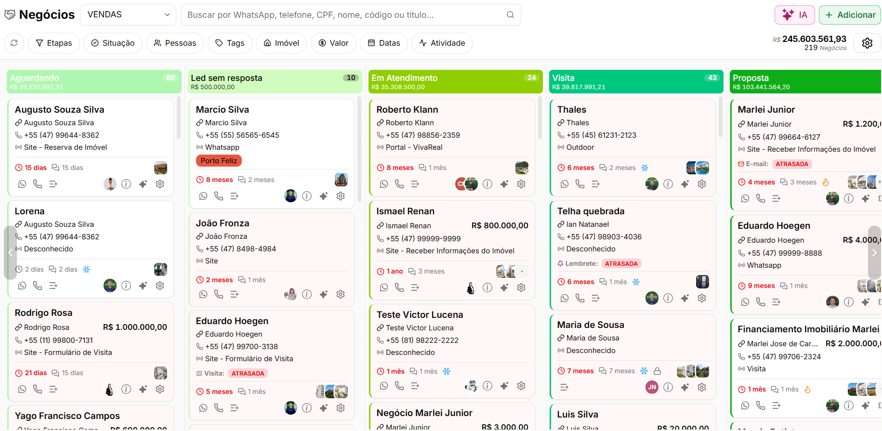Open the Pessoas filter
This screenshot has height=431, width=882.
(175, 43)
